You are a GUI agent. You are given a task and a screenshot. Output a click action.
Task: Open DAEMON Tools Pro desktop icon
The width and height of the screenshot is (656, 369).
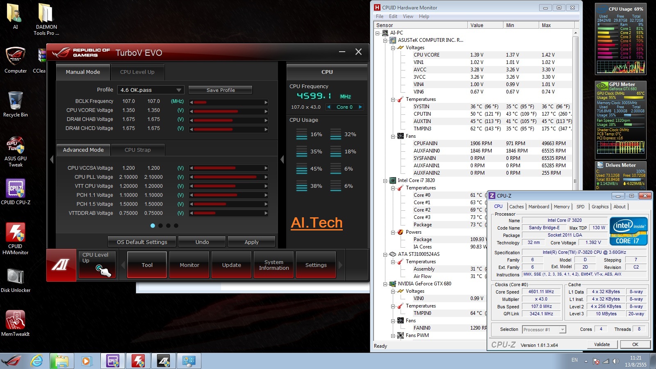click(46, 19)
